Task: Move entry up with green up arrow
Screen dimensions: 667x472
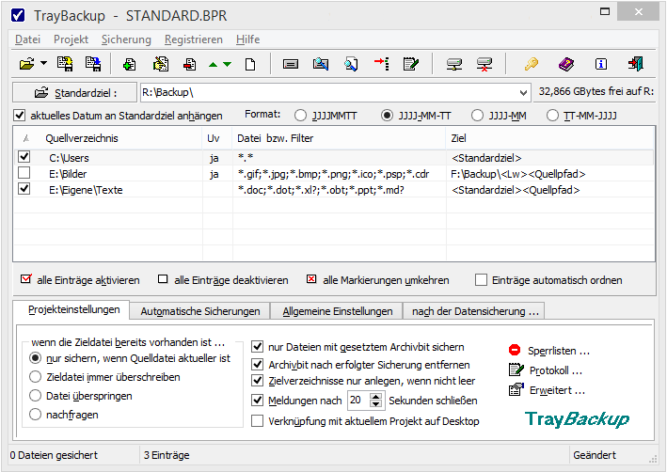Action: (x=214, y=65)
